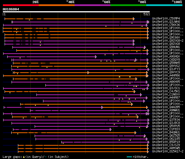Screen dimensions: 185x159
Task: Open the UniRef100_C1N8X0 hit
Action: point(166,95)
